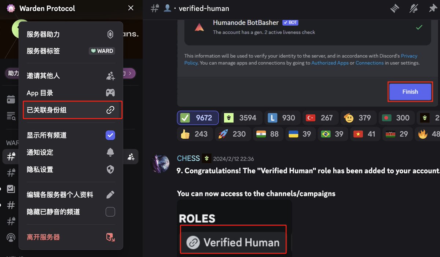Click the stage channel icon in sidebar
The image size is (440, 257).
click(x=11, y=238)
